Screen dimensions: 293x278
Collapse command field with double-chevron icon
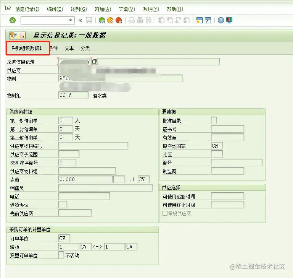pos(80,20)
